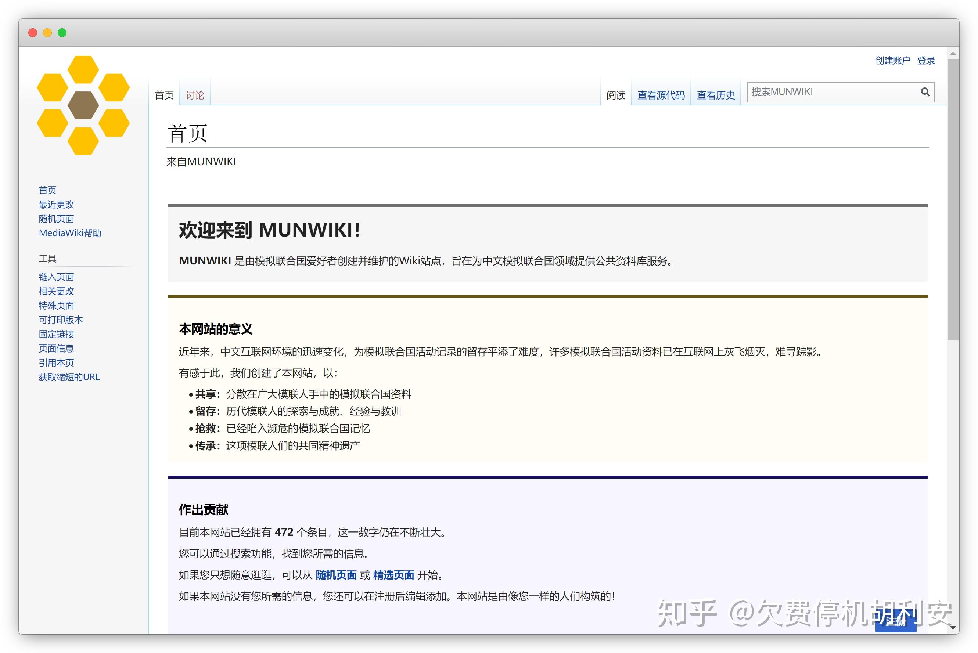Click the 首页 page title
978x653 pixels.
(x=187, y=134)
